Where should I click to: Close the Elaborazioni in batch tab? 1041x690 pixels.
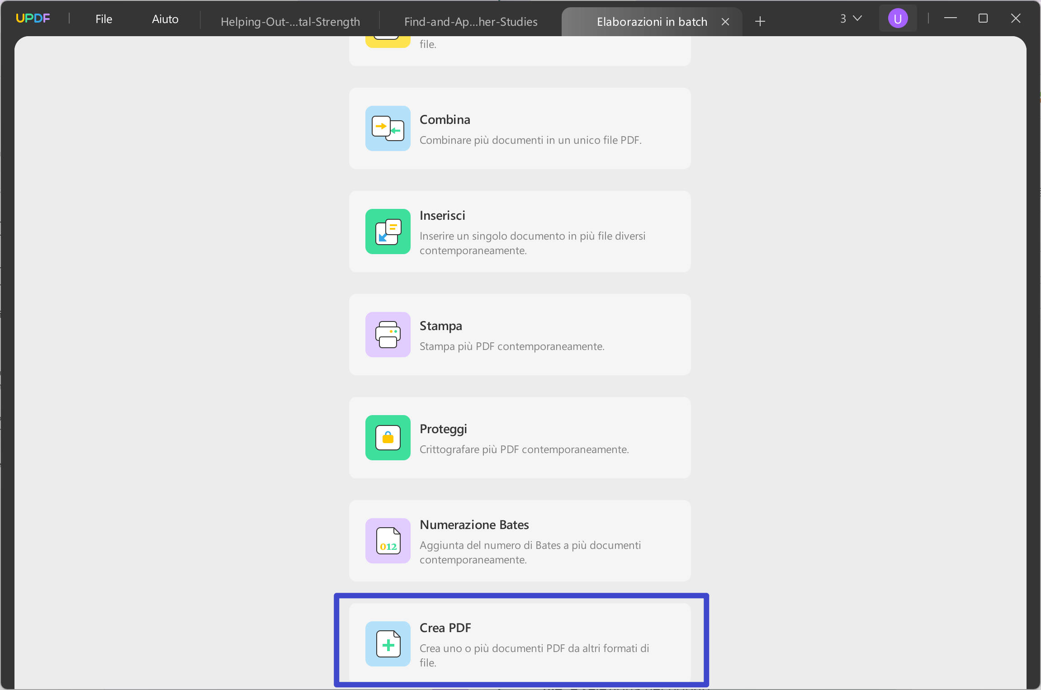point(725,22)
